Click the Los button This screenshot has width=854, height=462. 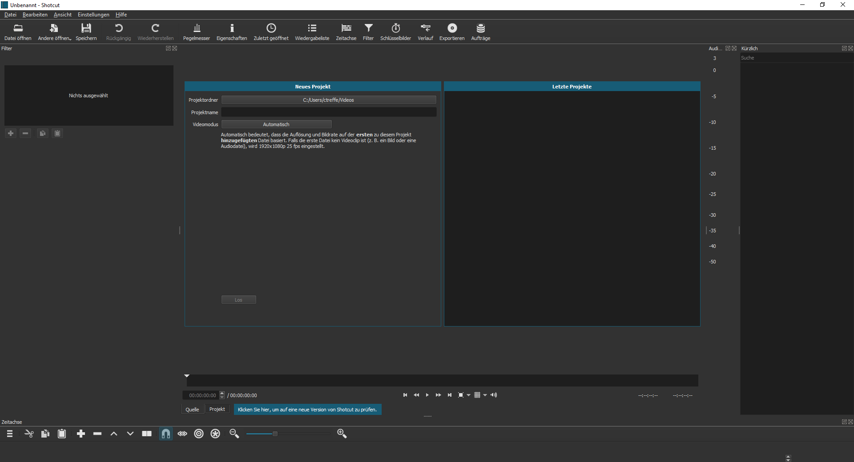point(238,300)
